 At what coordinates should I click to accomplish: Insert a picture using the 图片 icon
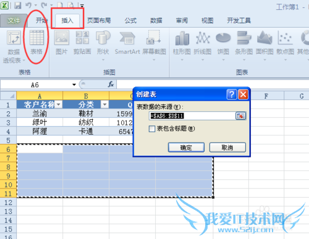(x=61, y=38)
